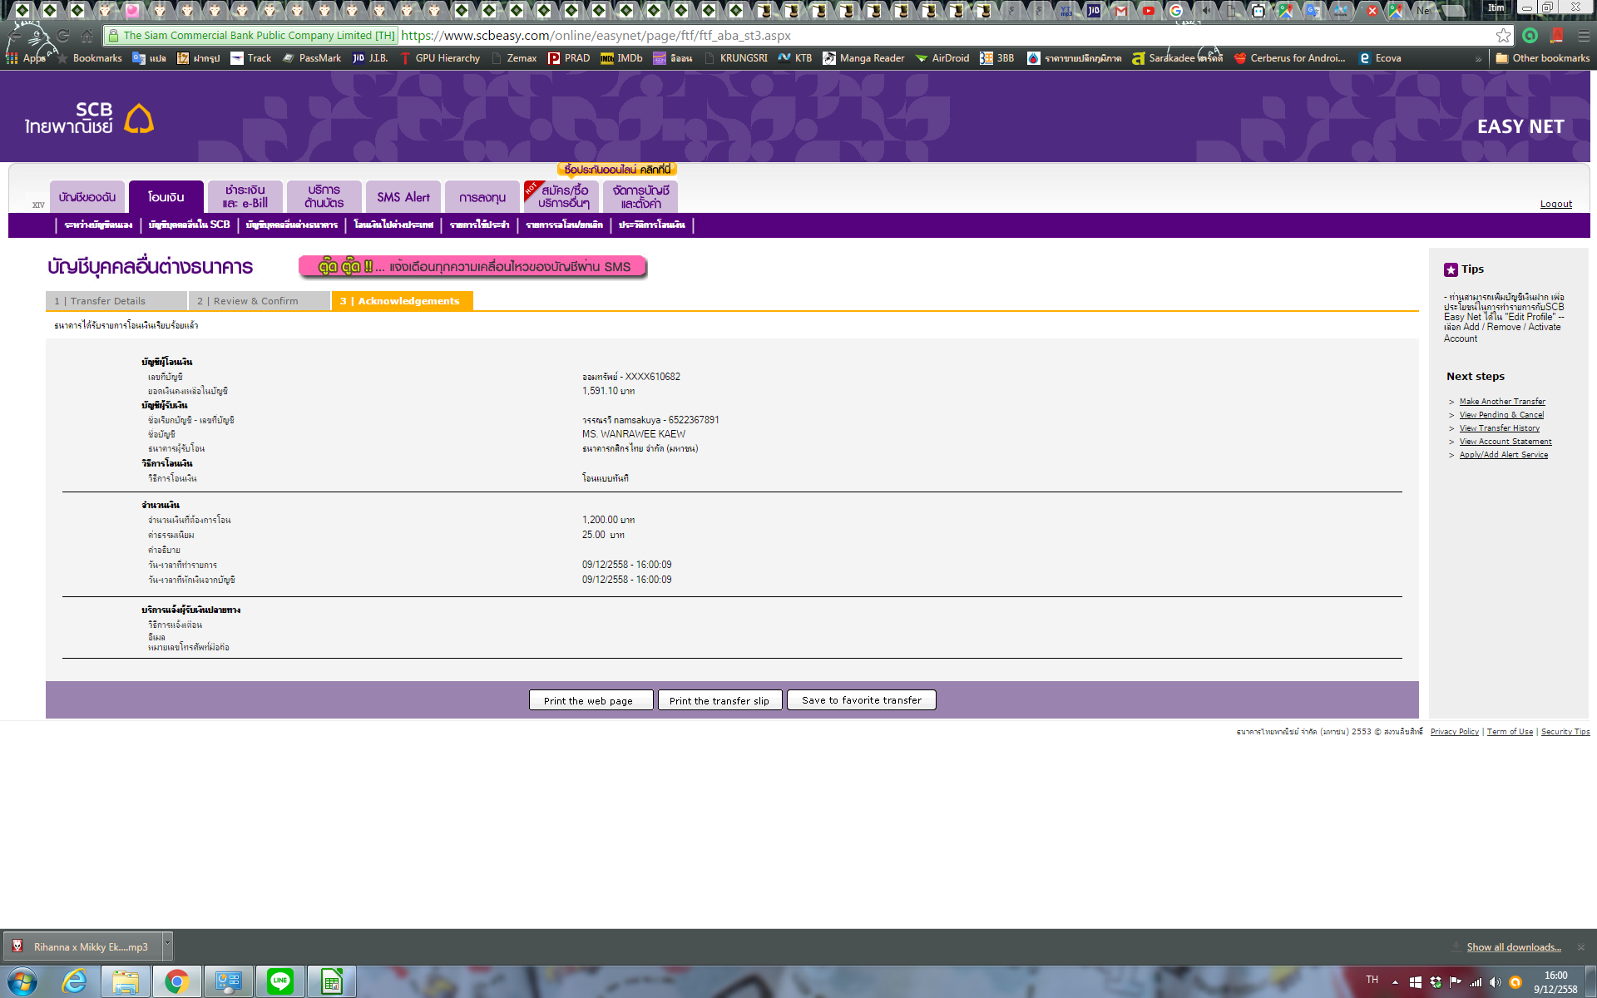
Task: Open the View Transfer History link
Action: (1499, 428)
